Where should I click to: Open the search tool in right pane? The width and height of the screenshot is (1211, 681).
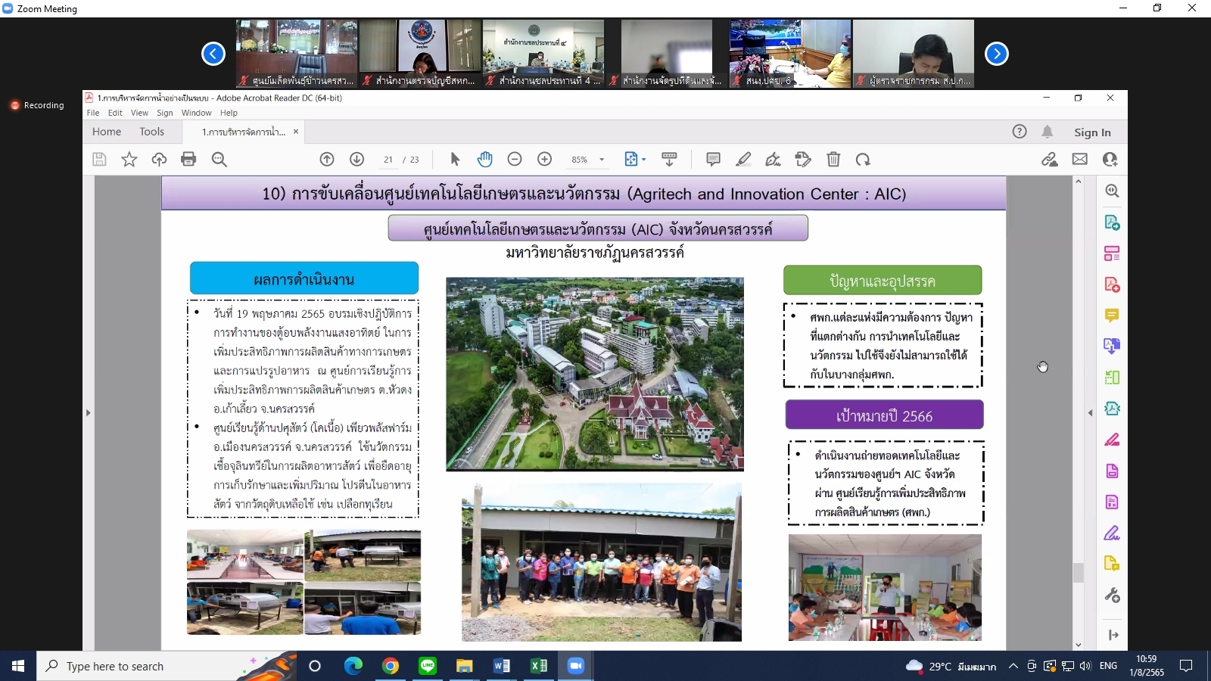1112,191
